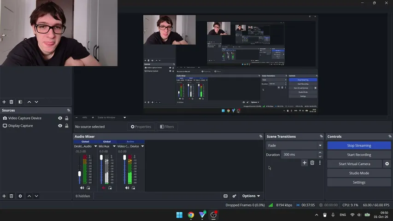Open the Audio Mixer Options dropdown

coord(251,196)
